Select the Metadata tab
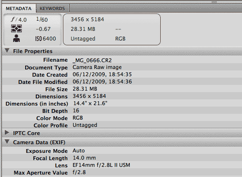Viewport: 242px width, 177px height. point(19,8)
